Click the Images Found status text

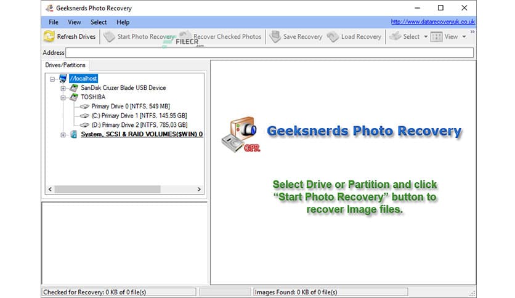[x=296, y=292]
